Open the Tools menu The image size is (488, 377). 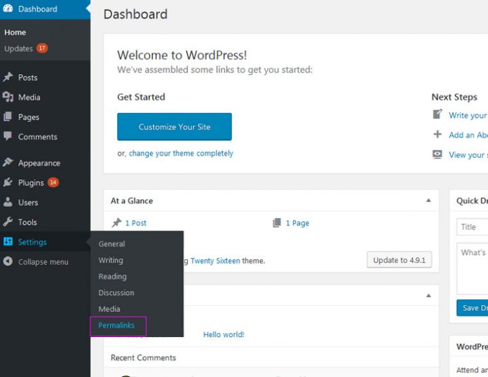pos(27,222)
